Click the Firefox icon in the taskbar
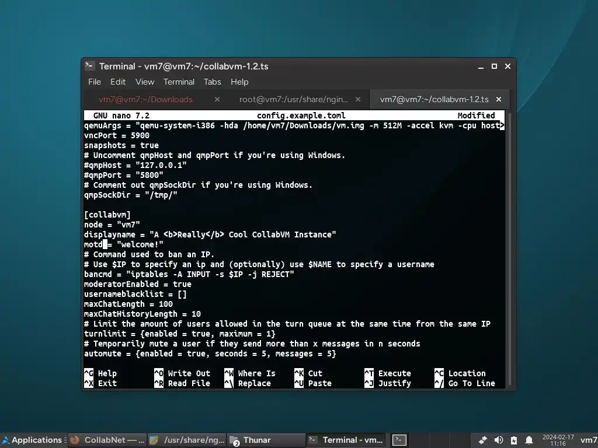Screen dimensions: 598x448 [75, 440]
